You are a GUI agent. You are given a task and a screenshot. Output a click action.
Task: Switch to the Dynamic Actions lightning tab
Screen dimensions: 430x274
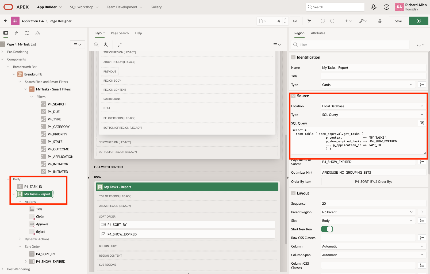point(16,33)
